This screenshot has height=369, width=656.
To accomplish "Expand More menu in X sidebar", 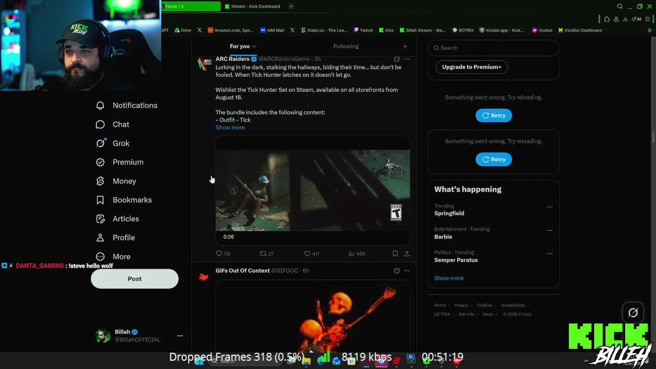I will 113,257.
